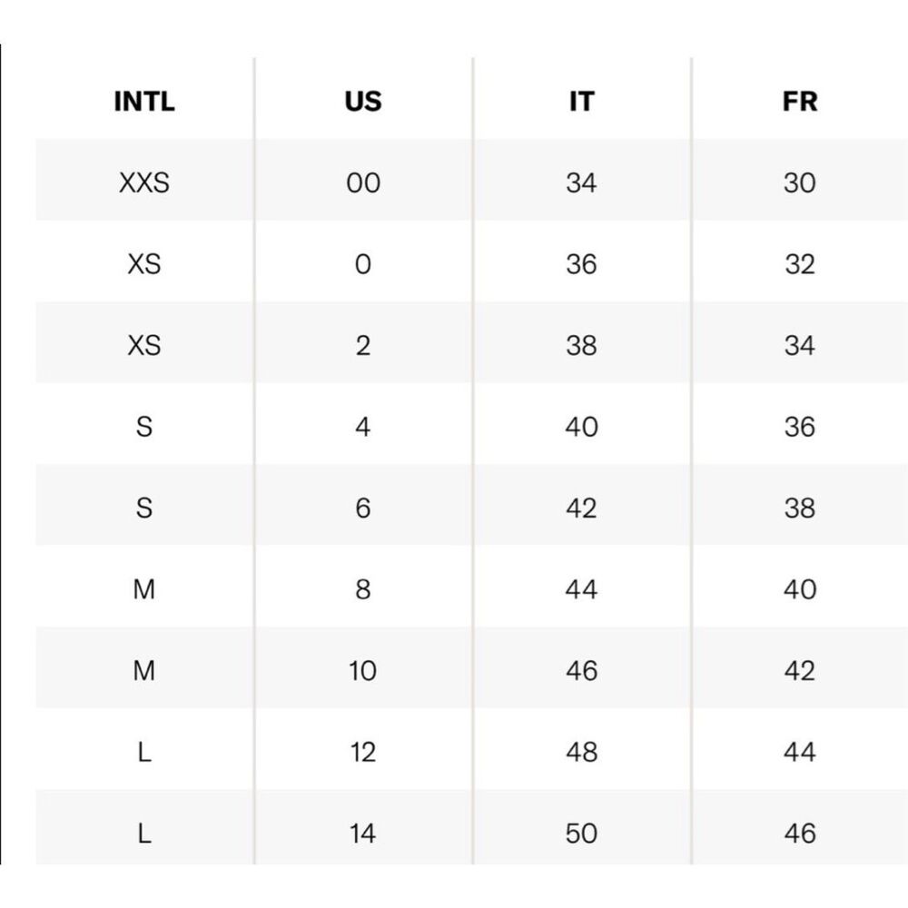
Task: Click the US column header
Action: (363, 102)
